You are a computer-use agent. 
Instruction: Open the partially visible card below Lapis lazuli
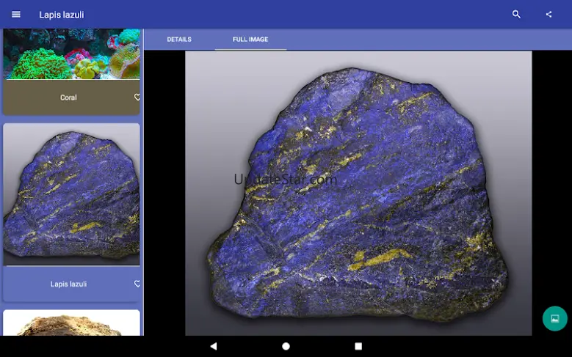[71, 323]
